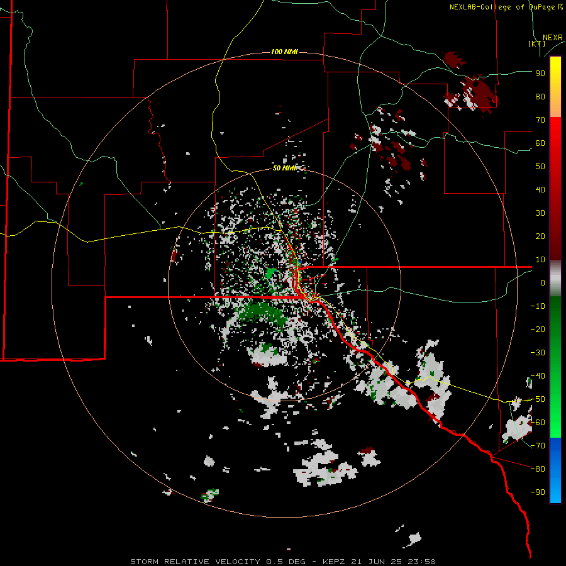Select the 20 value on velocity scale
Viewport: 566px width, 566px height.
point(540,236)
